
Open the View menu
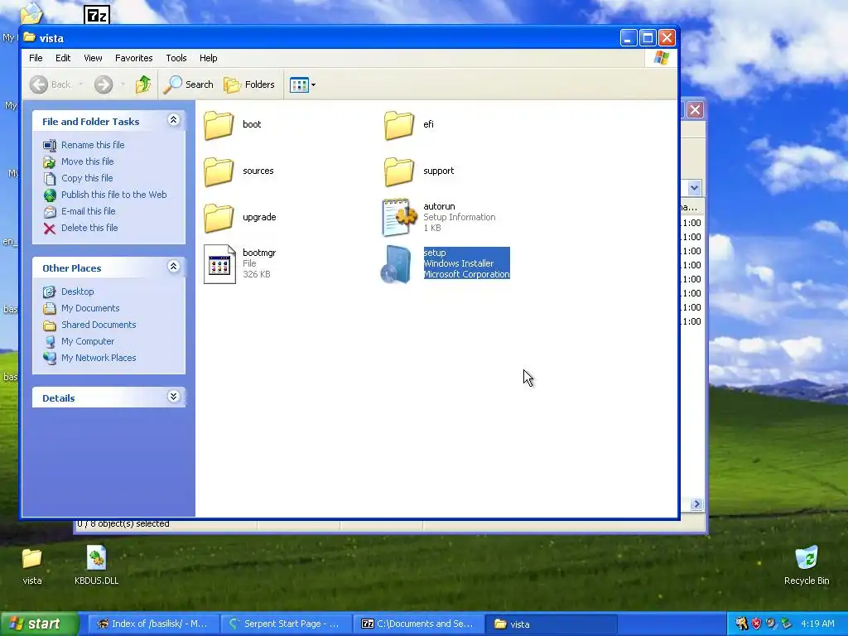pos(93,58)
